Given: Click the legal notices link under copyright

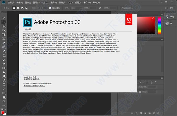Looking at the screenshot, I should click(34, 86).
